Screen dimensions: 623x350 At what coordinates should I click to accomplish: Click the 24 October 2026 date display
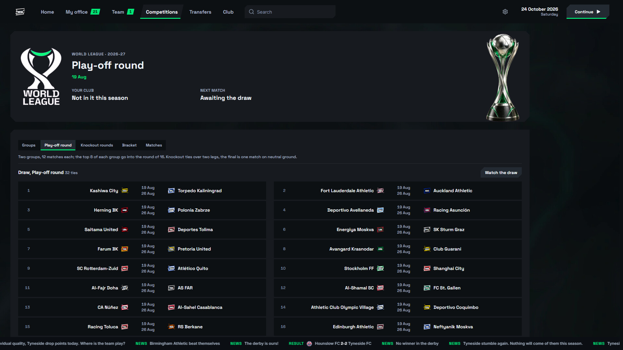pos(540,12)
